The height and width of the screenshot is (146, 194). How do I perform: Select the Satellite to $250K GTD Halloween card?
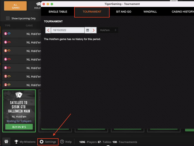click(x=19, y=111)
